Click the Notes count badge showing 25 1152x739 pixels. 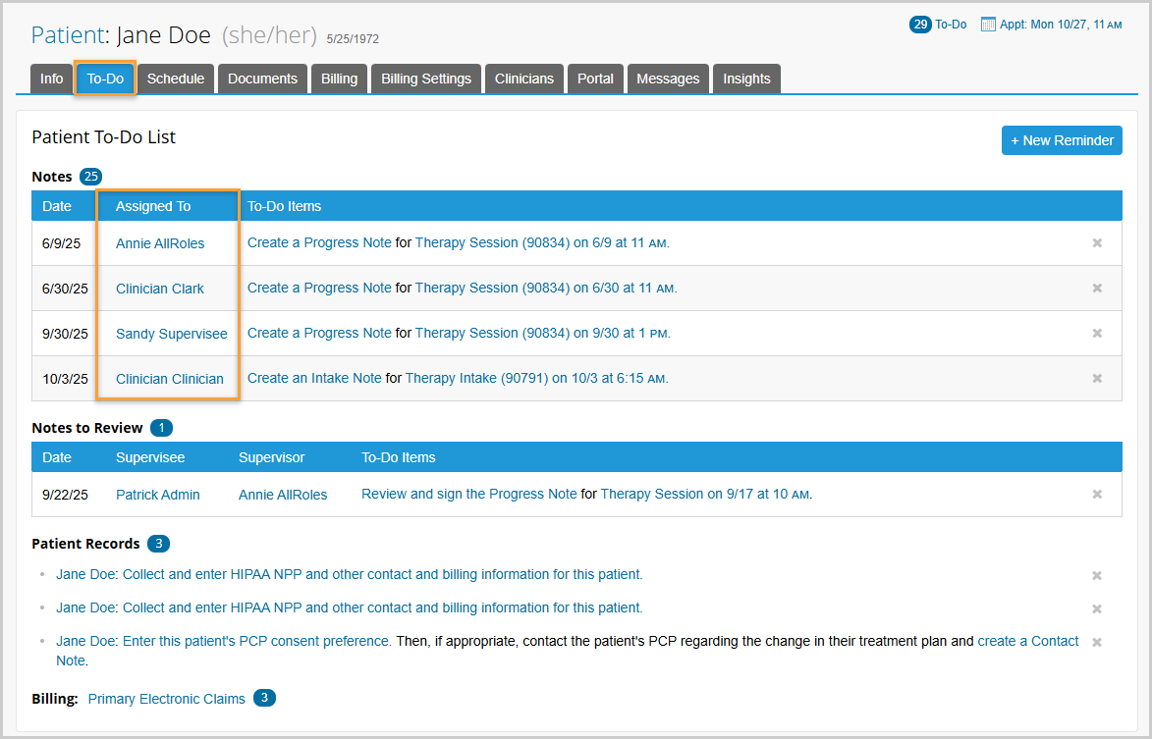(91, 177)
